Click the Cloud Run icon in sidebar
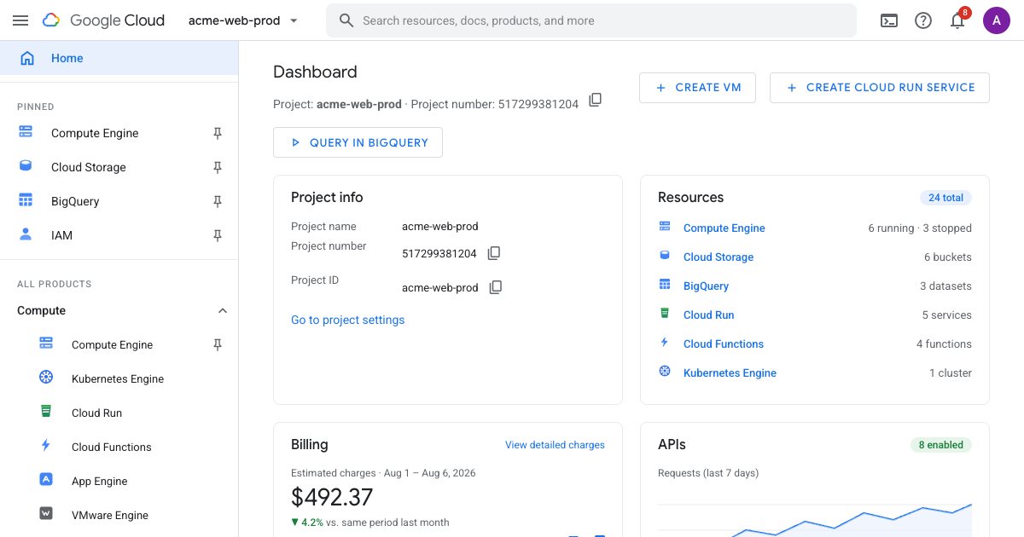Viewport: 1024px width, 537px height. coord(46,412)
